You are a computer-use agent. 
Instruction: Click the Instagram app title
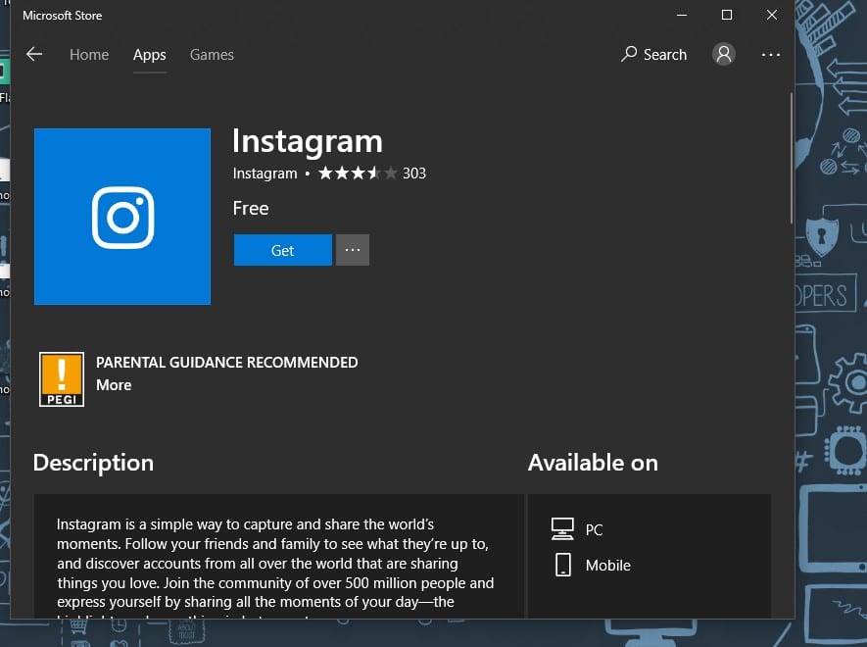tap(308, 141)
